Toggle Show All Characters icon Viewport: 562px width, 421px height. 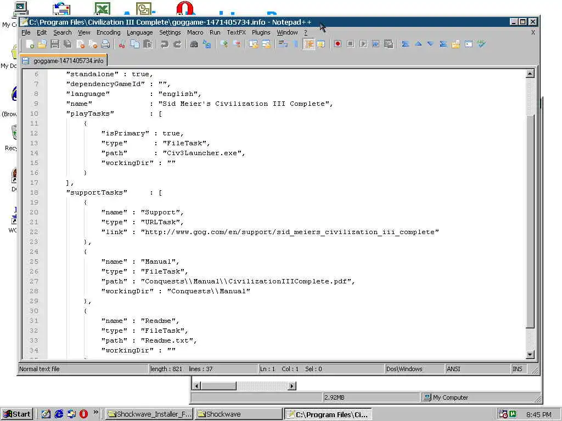[296, 44]
